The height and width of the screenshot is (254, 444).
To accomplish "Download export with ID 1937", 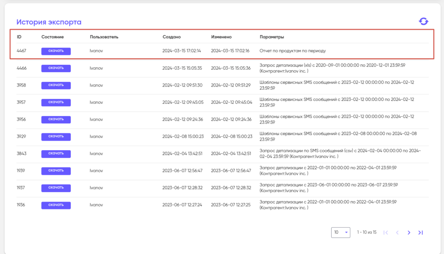I will click(x=56, y=188).
